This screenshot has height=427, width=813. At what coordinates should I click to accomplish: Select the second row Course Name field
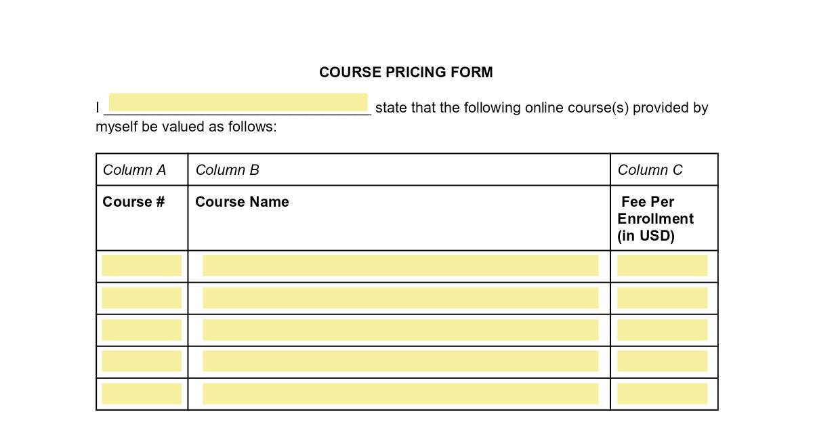point(400,298)
